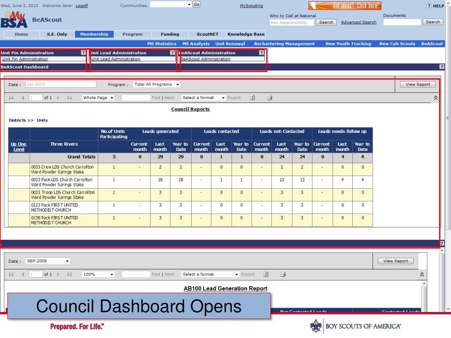This screenshot has height=338, width=451.
Task: Open the Unit Pin Administration link
Action: [x=25, y=59]
